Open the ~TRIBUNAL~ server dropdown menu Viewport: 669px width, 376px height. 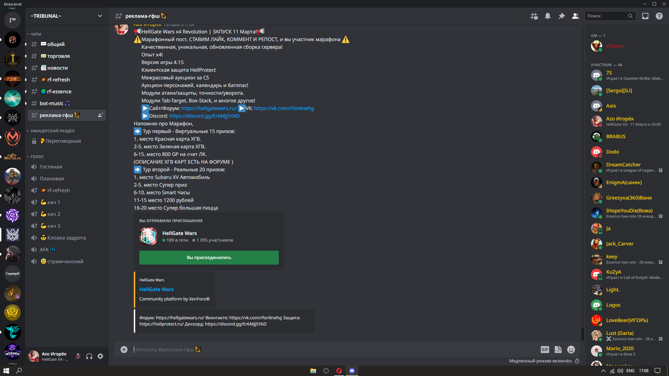(x=66, y=16)
